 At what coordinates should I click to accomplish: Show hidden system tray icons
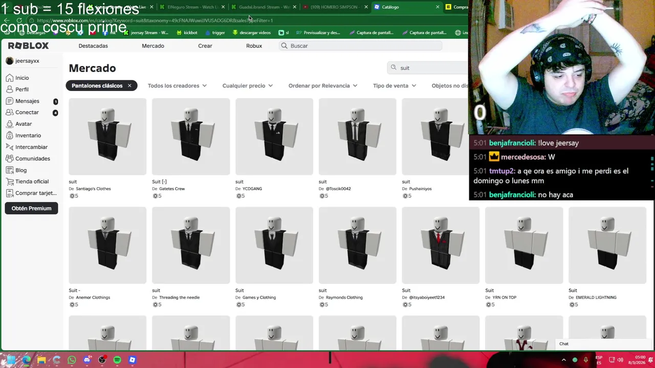pyautogui.click(x=564, y=360)
